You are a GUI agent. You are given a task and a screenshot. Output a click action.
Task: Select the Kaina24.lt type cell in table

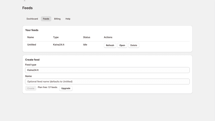click(x=59, y=45)
